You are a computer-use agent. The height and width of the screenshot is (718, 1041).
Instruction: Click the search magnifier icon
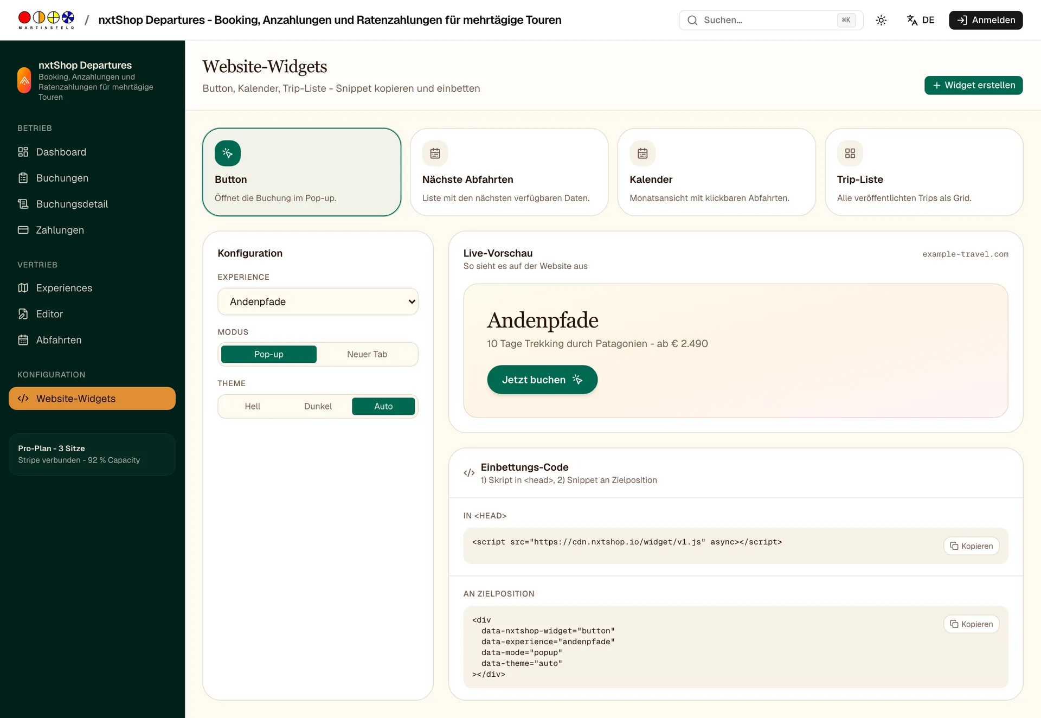(x=692, y=20)
